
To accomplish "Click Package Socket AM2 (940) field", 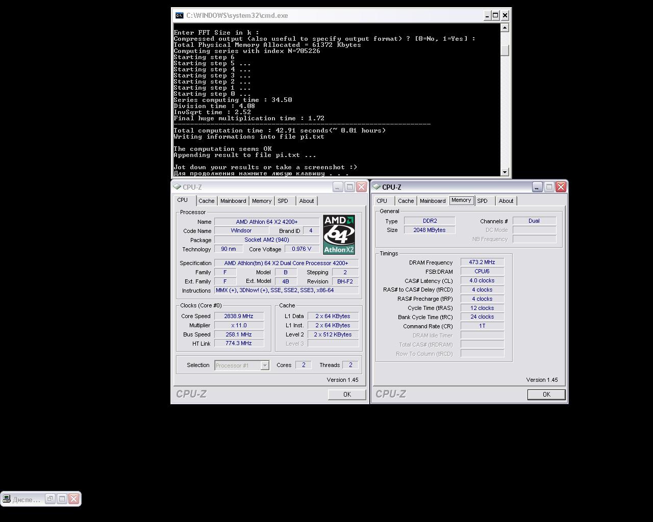I will point(267,240).
